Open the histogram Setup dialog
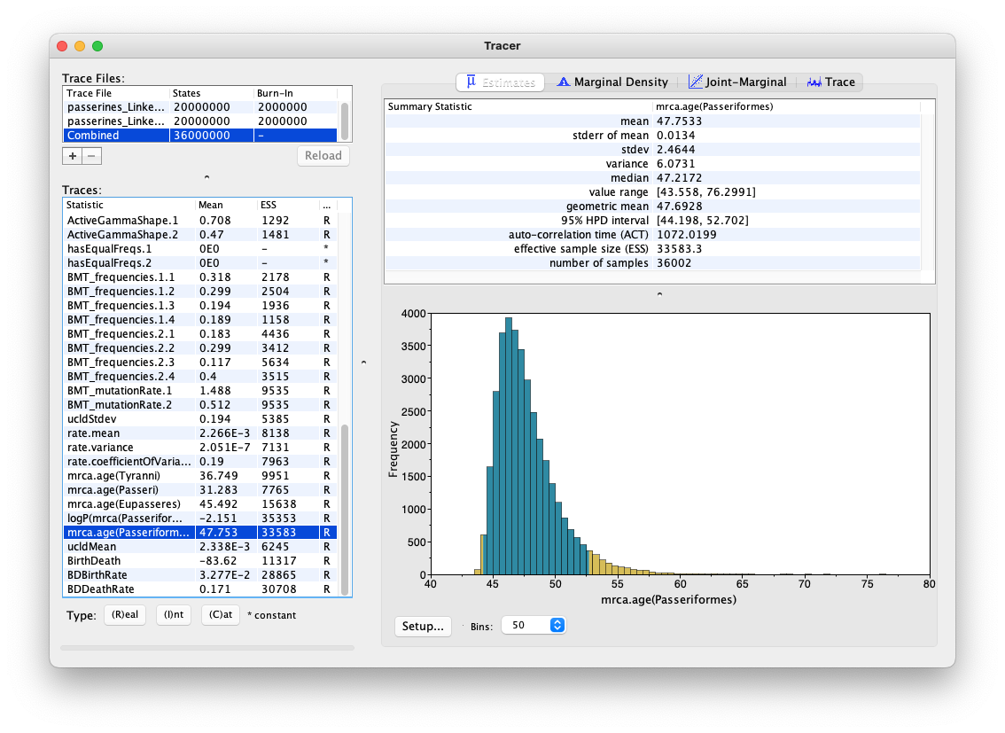Viewport: 1005px width, 733px height. coord(423,626)
